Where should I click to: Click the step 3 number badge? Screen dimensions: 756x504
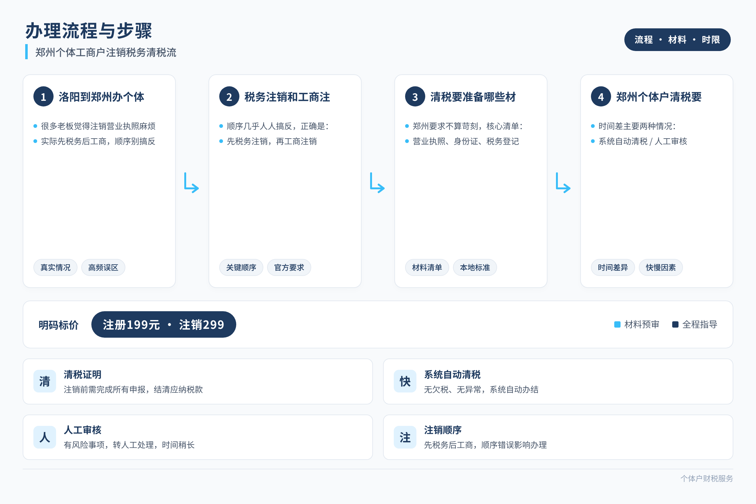415,96
